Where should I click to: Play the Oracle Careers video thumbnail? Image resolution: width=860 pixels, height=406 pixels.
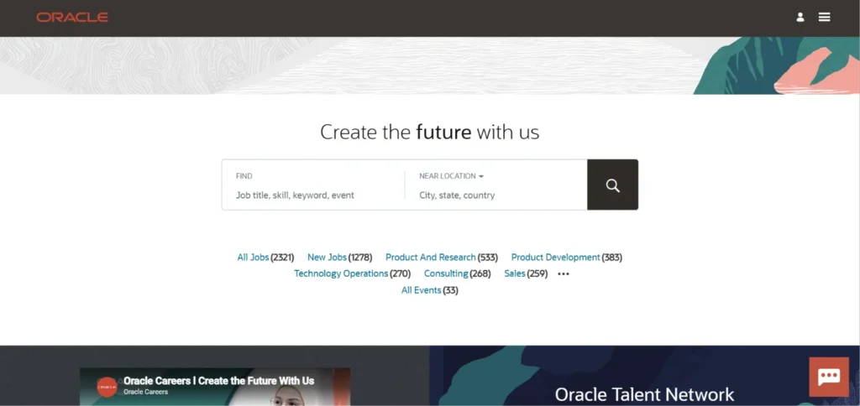tap(215, 387)
